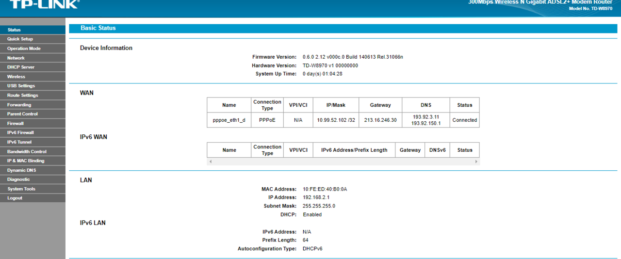This screenshot has width=621, height=259.
Task: Open the Status menu item
Action: (33, 30)
